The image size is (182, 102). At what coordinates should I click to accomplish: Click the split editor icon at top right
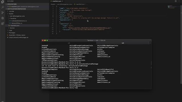click(x=176, y=1)
